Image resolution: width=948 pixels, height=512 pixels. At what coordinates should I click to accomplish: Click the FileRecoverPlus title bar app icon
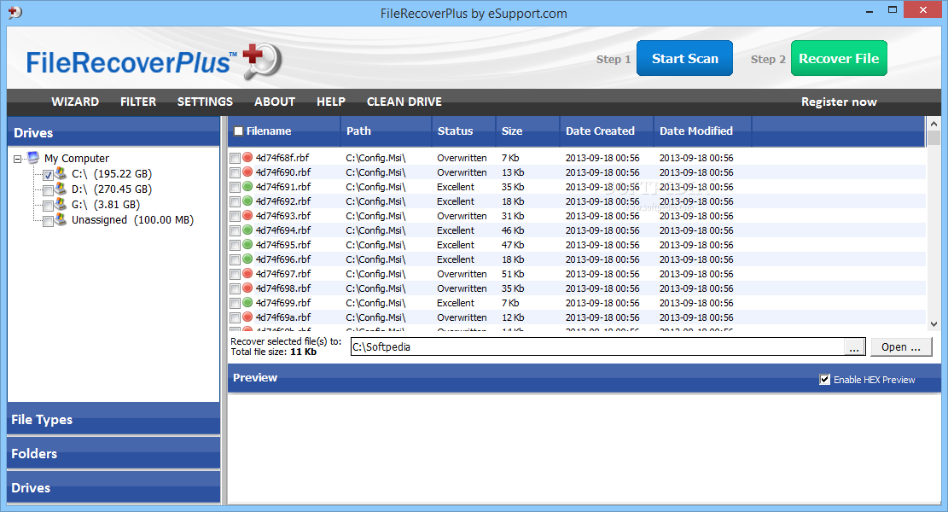(15, 12)
